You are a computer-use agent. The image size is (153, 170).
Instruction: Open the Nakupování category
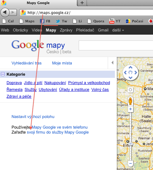pos(55,83)
